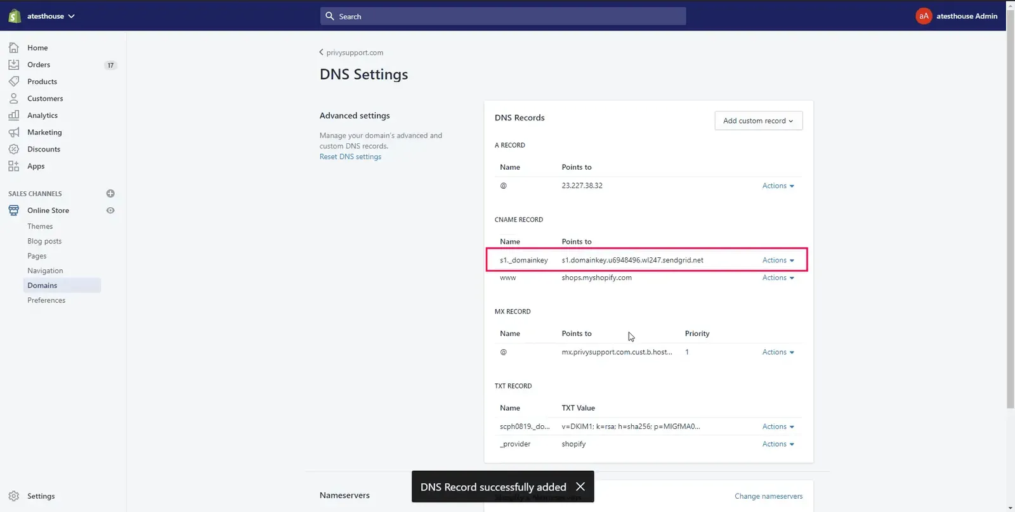Click the Home icon in sidebar

(x=14, y=48)
